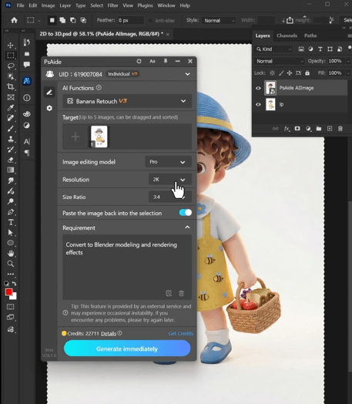Select the Lasso tool
Screen dimensions: 352x404
11,66
